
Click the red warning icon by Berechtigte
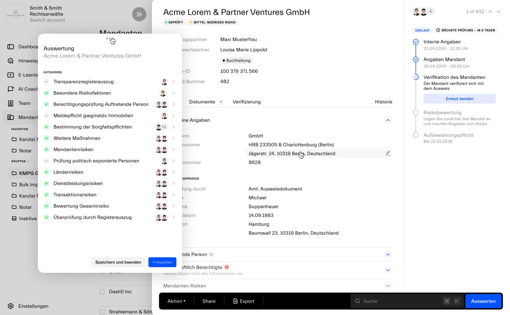[x=226, y=267]
